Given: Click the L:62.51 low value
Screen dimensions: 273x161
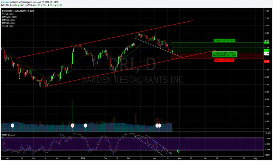Looking at the screenshot, I should tap(51, 5).
